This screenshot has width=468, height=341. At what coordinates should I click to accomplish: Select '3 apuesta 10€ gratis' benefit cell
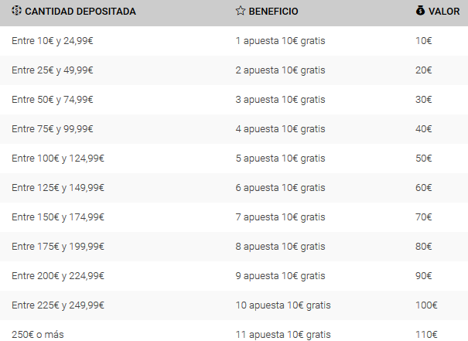coord(280,100)
